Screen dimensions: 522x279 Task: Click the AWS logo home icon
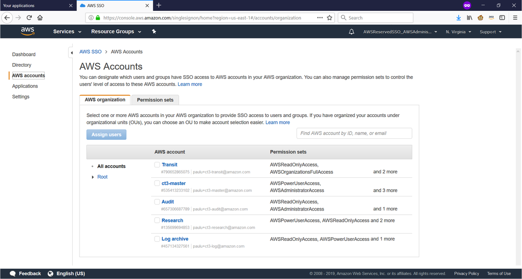pyautogui.click(x=27, y=32)
